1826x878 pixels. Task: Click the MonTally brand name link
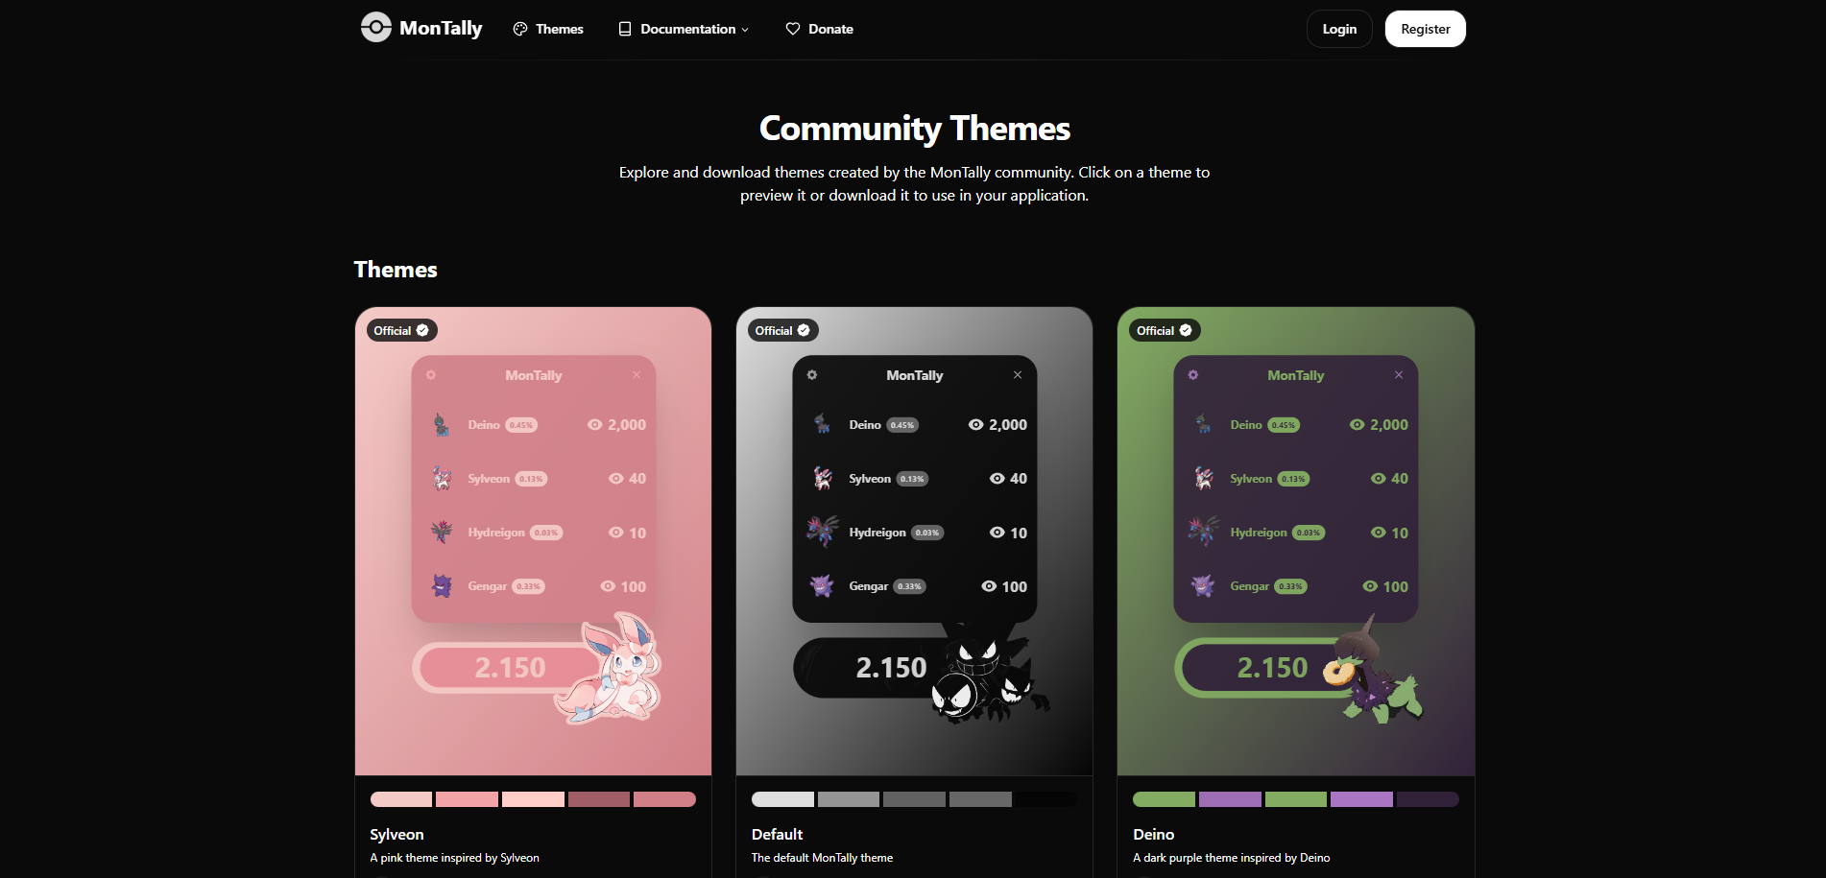pos(441,28)
